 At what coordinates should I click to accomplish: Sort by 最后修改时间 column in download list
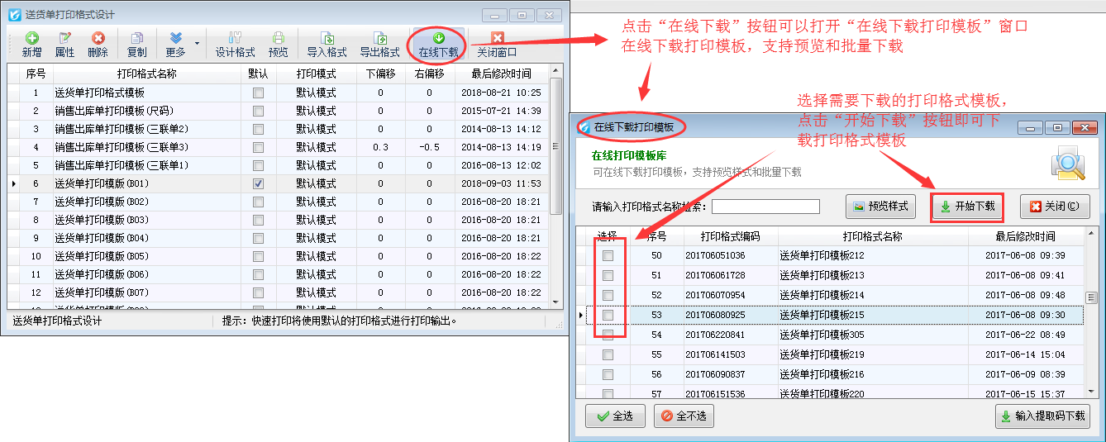pos(1025,236)
